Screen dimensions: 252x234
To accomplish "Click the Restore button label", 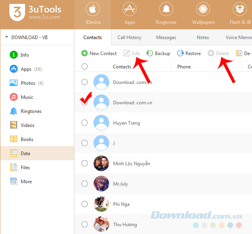I will tap(193, 54).
